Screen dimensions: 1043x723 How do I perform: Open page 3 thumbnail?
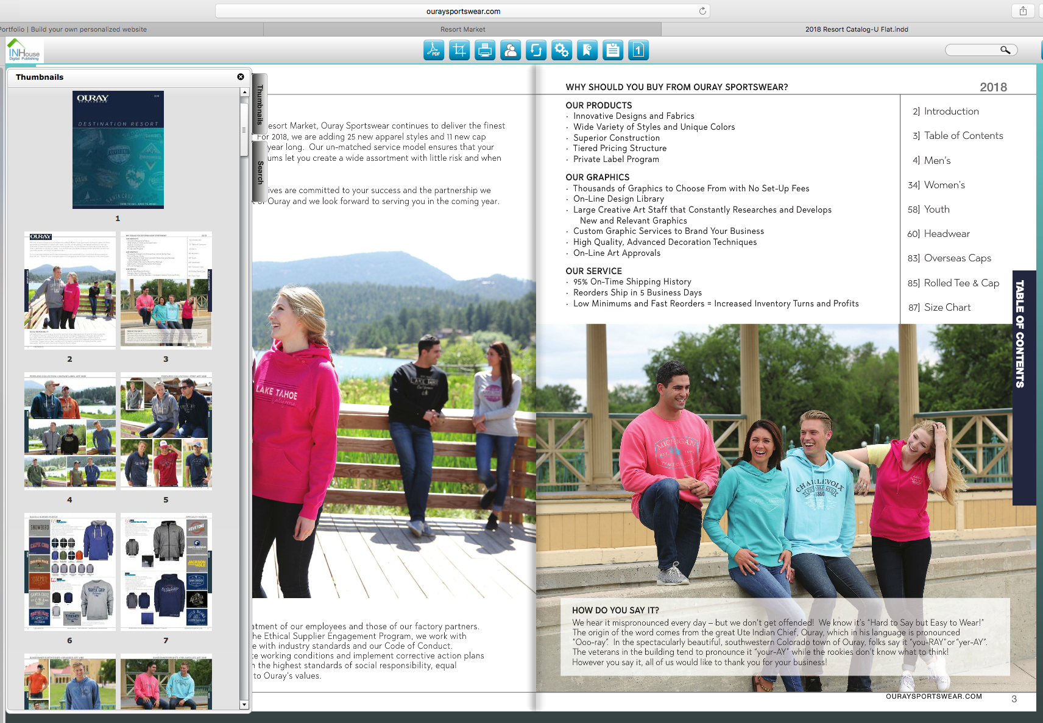coord(166,290)
